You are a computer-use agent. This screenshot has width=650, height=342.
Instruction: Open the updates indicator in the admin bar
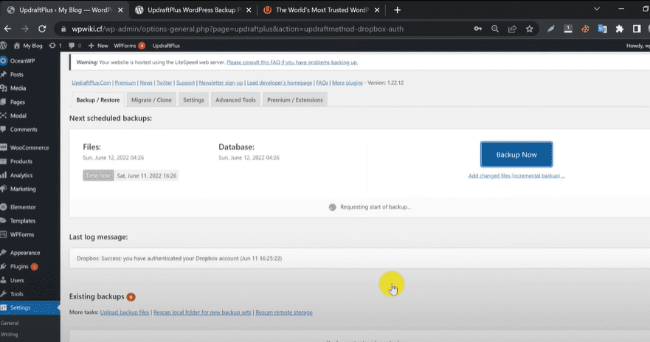pyautogui.click(x=55, y=46)
